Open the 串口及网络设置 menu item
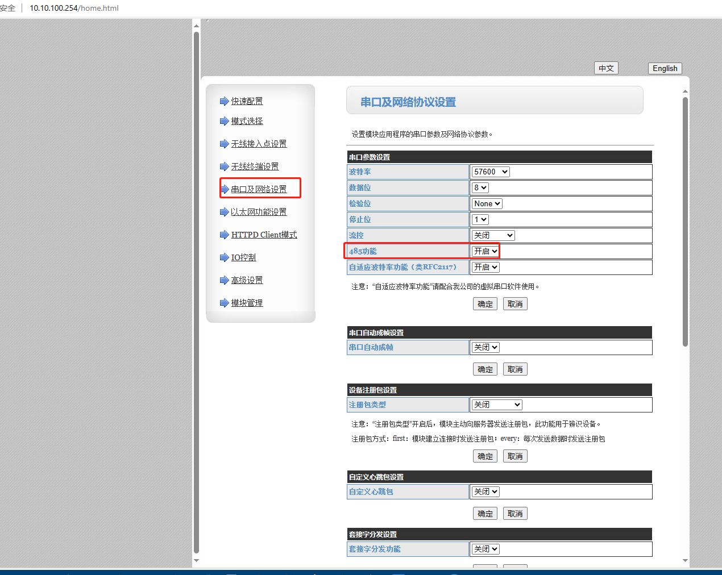722x575 pixels. pyautogui.click(x=259, y=189)
